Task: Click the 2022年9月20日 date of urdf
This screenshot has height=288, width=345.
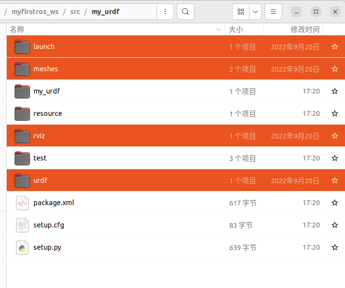Action: coord(295,180)
